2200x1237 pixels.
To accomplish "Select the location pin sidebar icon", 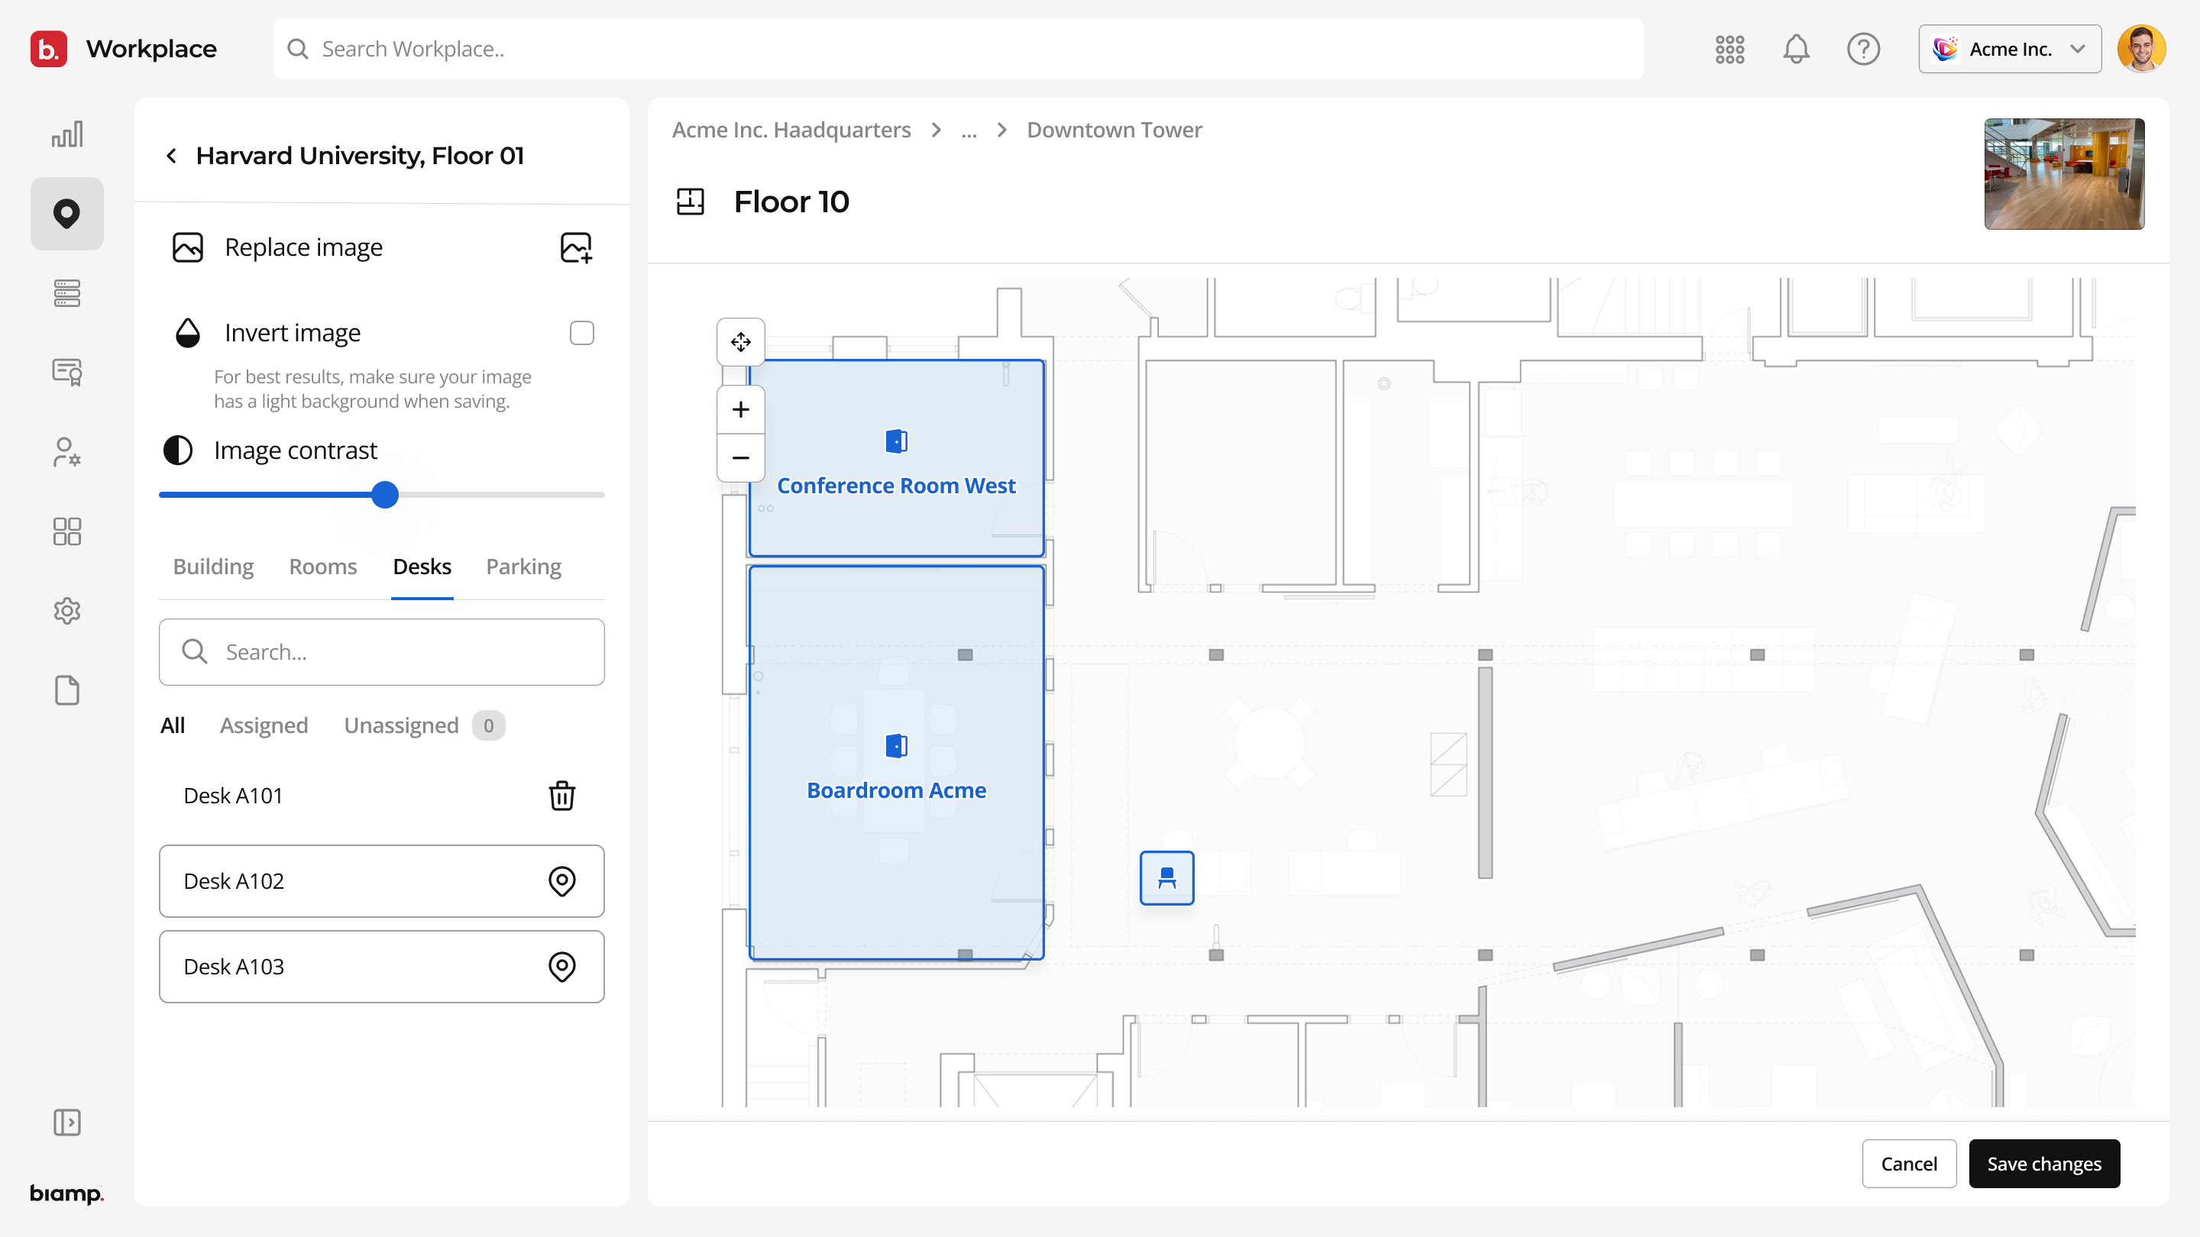I will point(66,214).
